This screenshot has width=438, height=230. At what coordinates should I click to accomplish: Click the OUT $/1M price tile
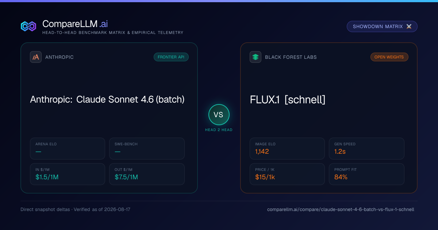[147, 174]
